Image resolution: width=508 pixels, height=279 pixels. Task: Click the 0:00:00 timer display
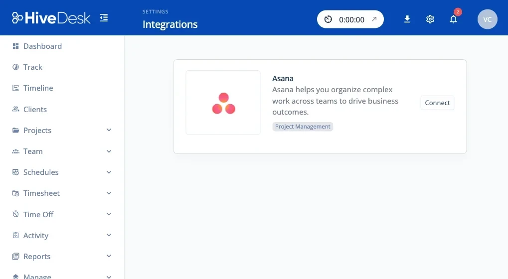pyautogui.click(x=351, y=20)
